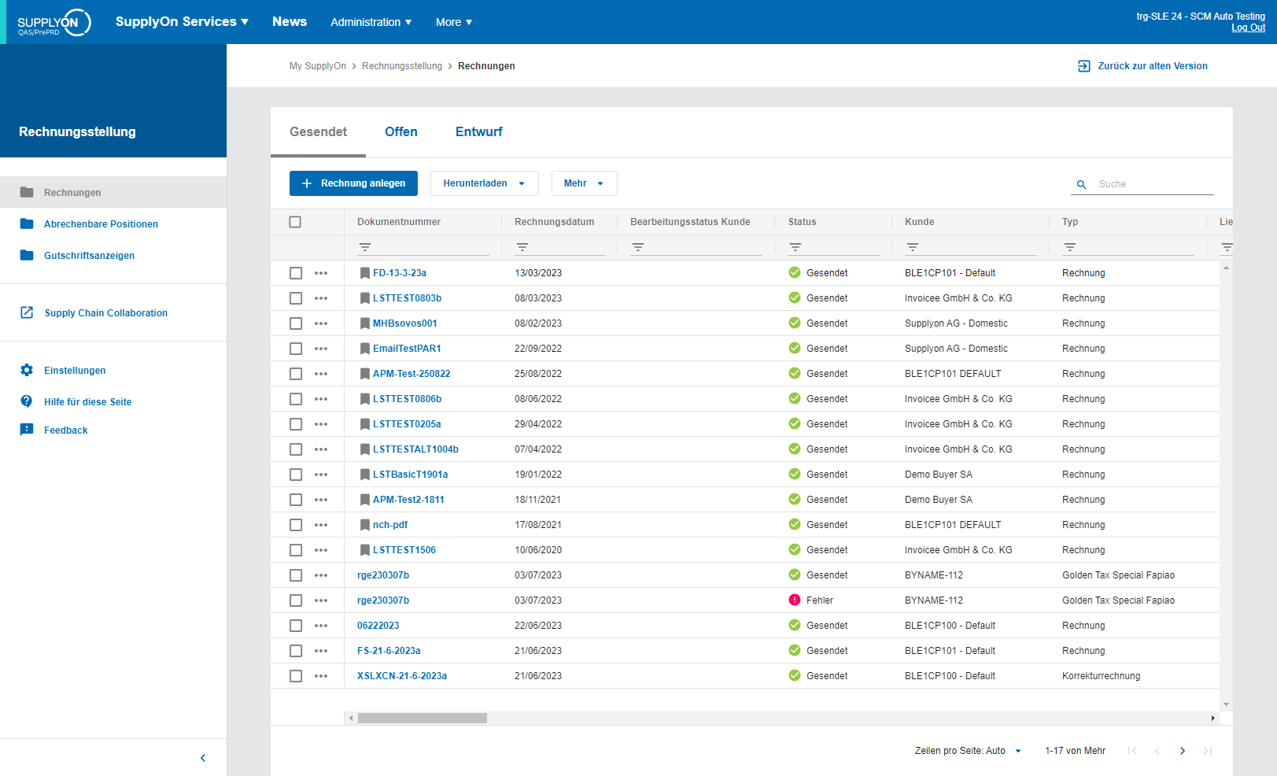
Task: Expand Herunterladen dropdown button
Action: [x=485, y=183]
